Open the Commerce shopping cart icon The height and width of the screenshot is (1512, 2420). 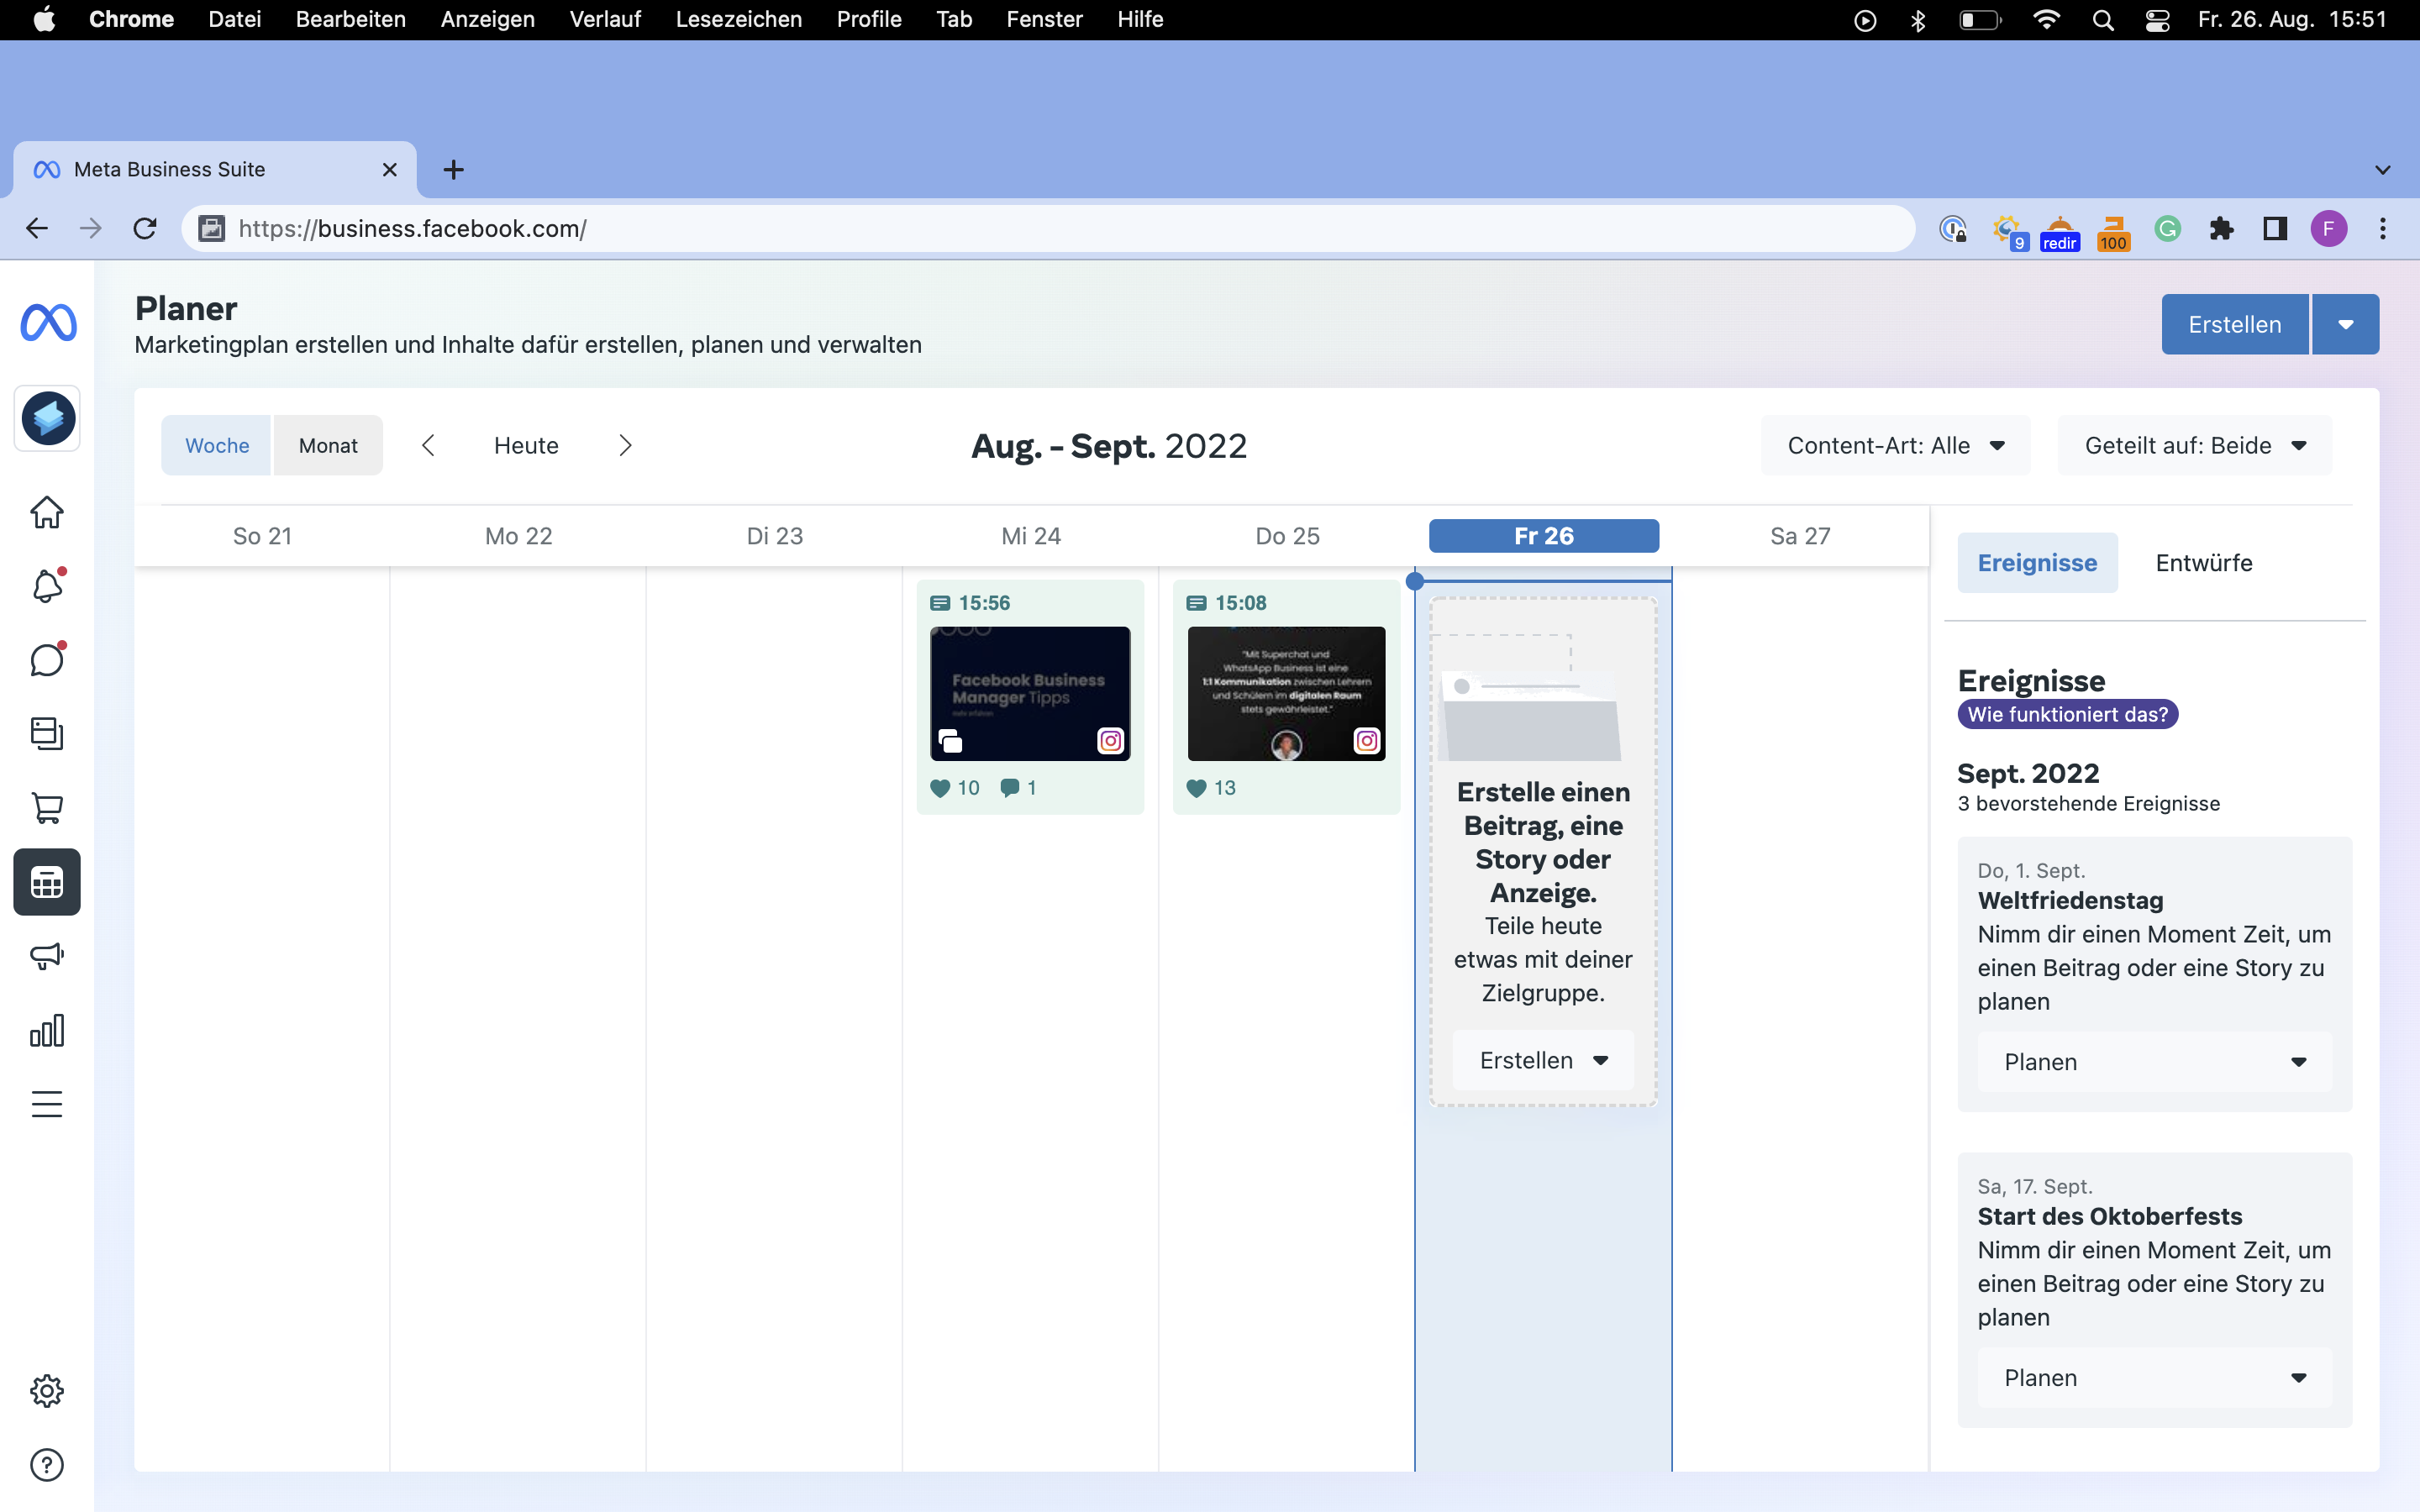click(x=47, y=807)
